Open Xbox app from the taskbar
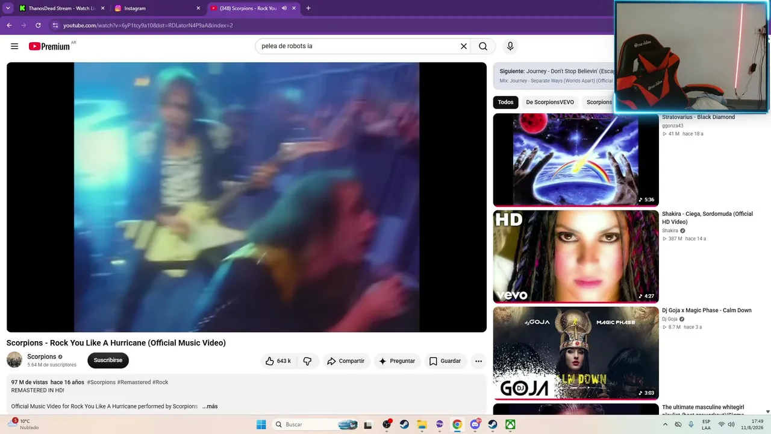Screen dimensions: 771x434 510,424
